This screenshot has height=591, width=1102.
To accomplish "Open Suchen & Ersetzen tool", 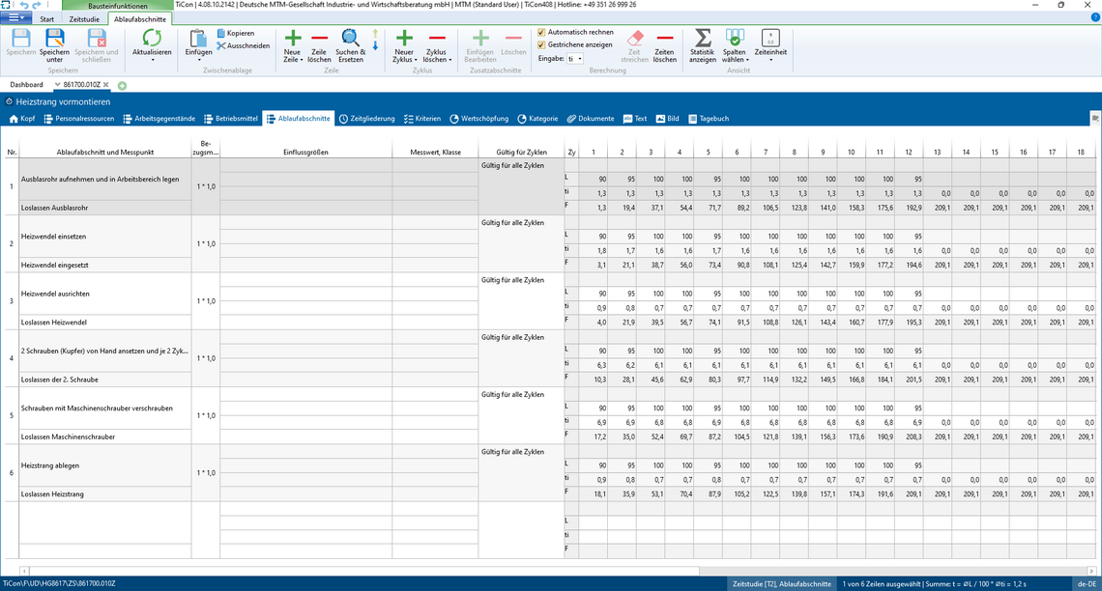I will pos(350,39).
